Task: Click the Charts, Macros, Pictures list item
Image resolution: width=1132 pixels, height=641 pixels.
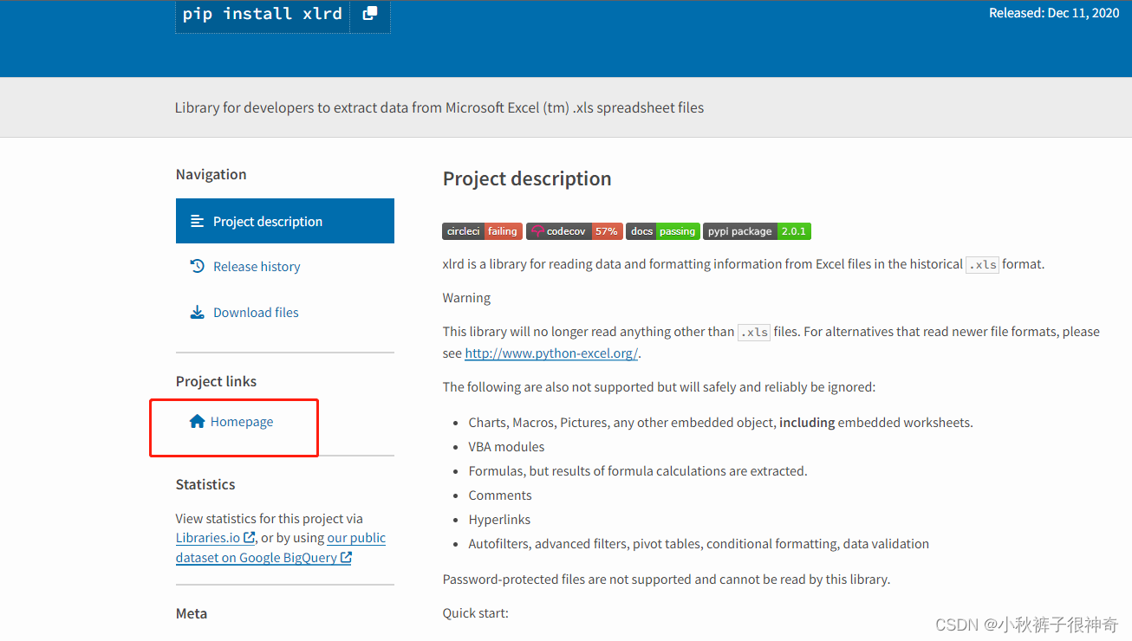Action: click(x=721, y=423)
